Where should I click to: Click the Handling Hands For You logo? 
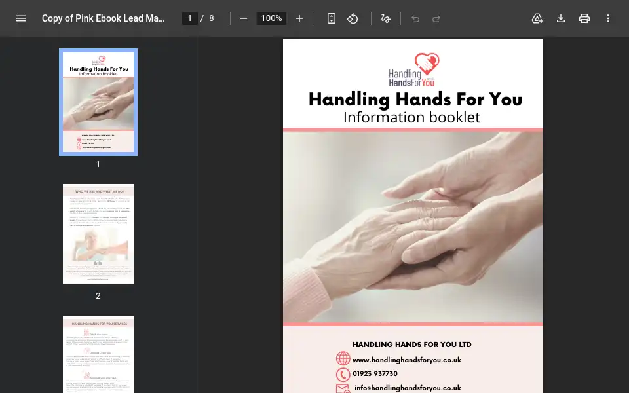[x=413, y=70]
